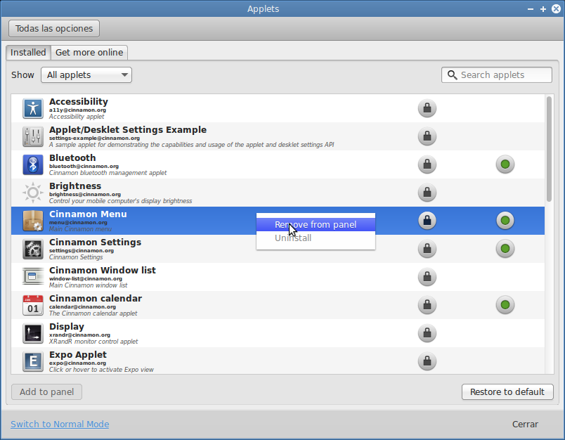This screenshot has height=440, width=565.
Task: Select the greyed Uninstall context menu entry
Action: coord(316,238)
